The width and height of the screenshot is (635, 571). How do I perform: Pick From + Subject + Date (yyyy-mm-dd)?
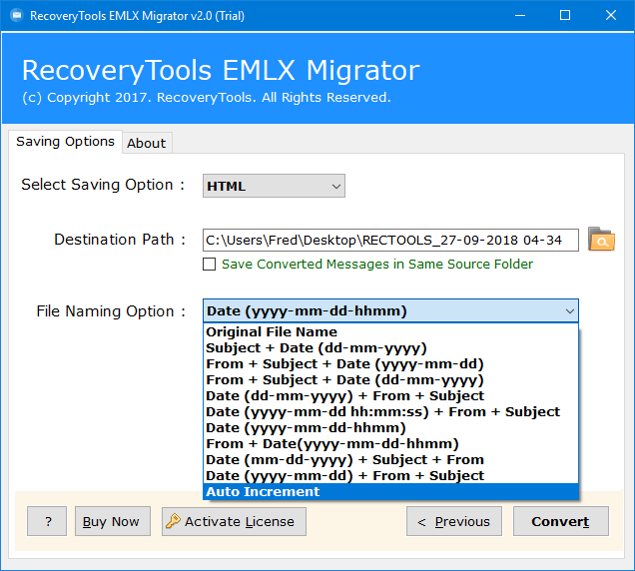pos(390,364)
